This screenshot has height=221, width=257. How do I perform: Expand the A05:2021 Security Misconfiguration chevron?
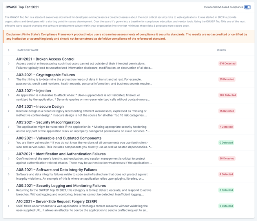(9, 127)
